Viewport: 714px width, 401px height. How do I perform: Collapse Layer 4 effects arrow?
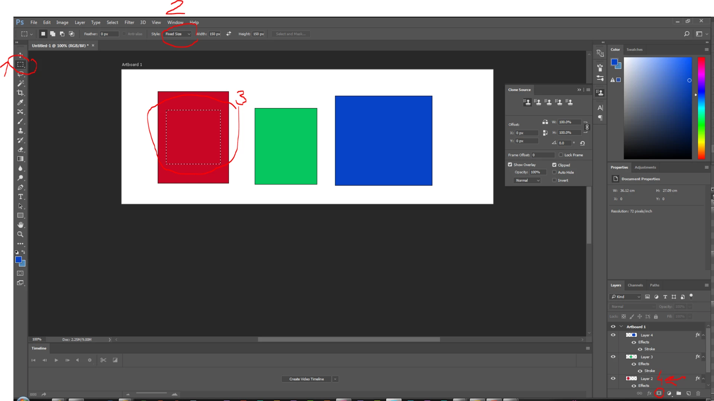tap(703, 335)
